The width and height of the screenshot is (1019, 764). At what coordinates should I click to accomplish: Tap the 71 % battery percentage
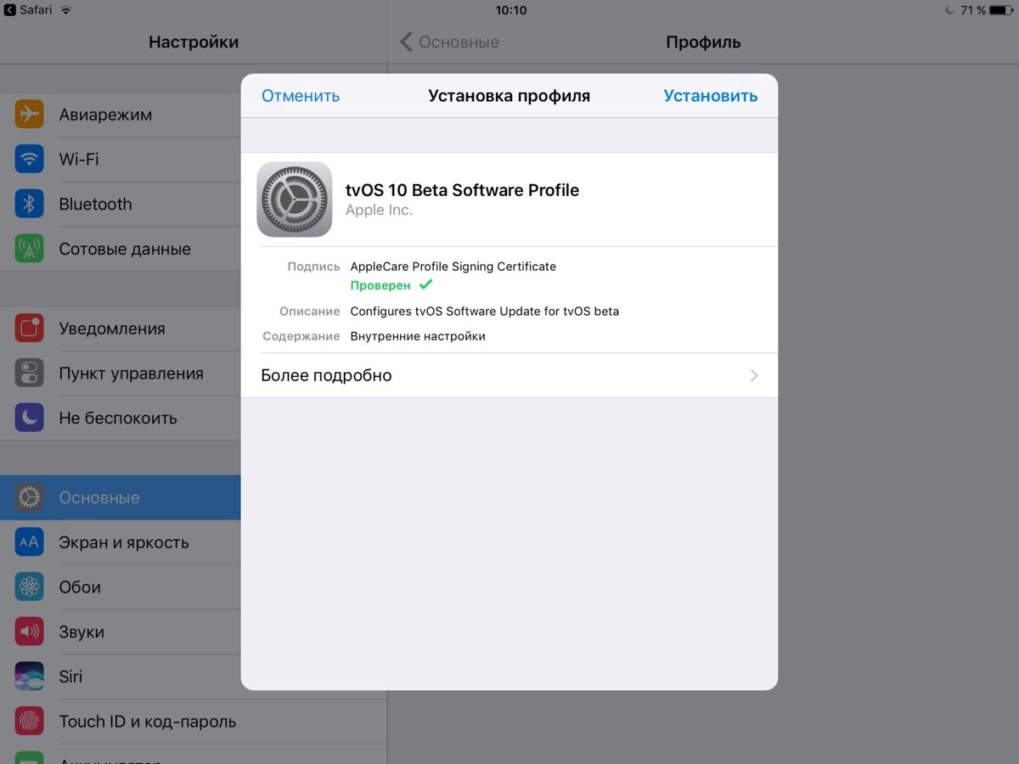click(x=973, y=10)
